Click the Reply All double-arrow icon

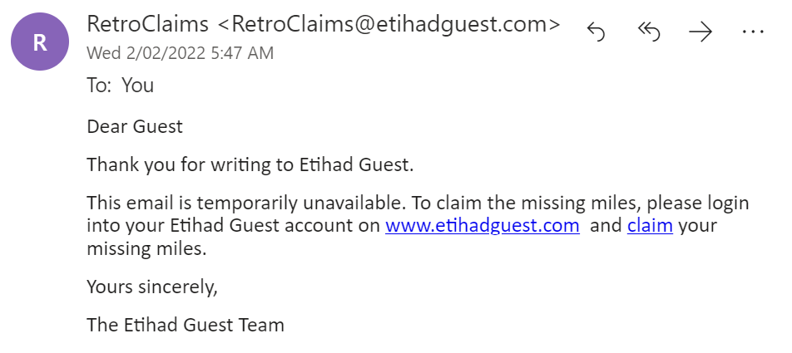click(647, 32)
